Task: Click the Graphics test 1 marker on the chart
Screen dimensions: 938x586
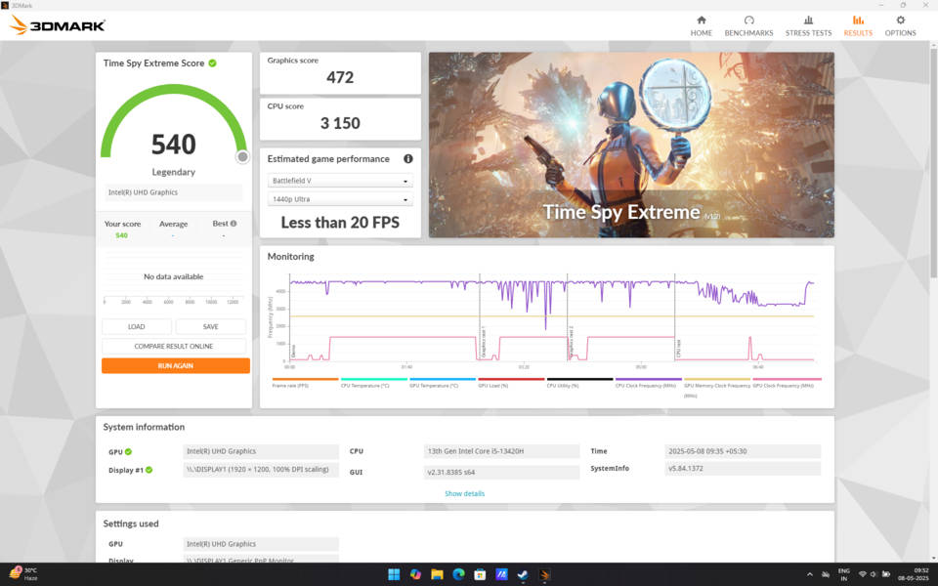Action: pos(483,342)
